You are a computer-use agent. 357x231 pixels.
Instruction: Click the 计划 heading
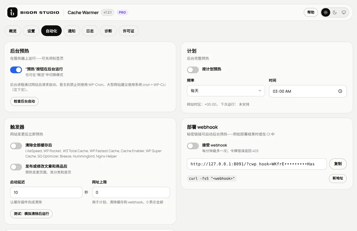[x=192, y=51]
